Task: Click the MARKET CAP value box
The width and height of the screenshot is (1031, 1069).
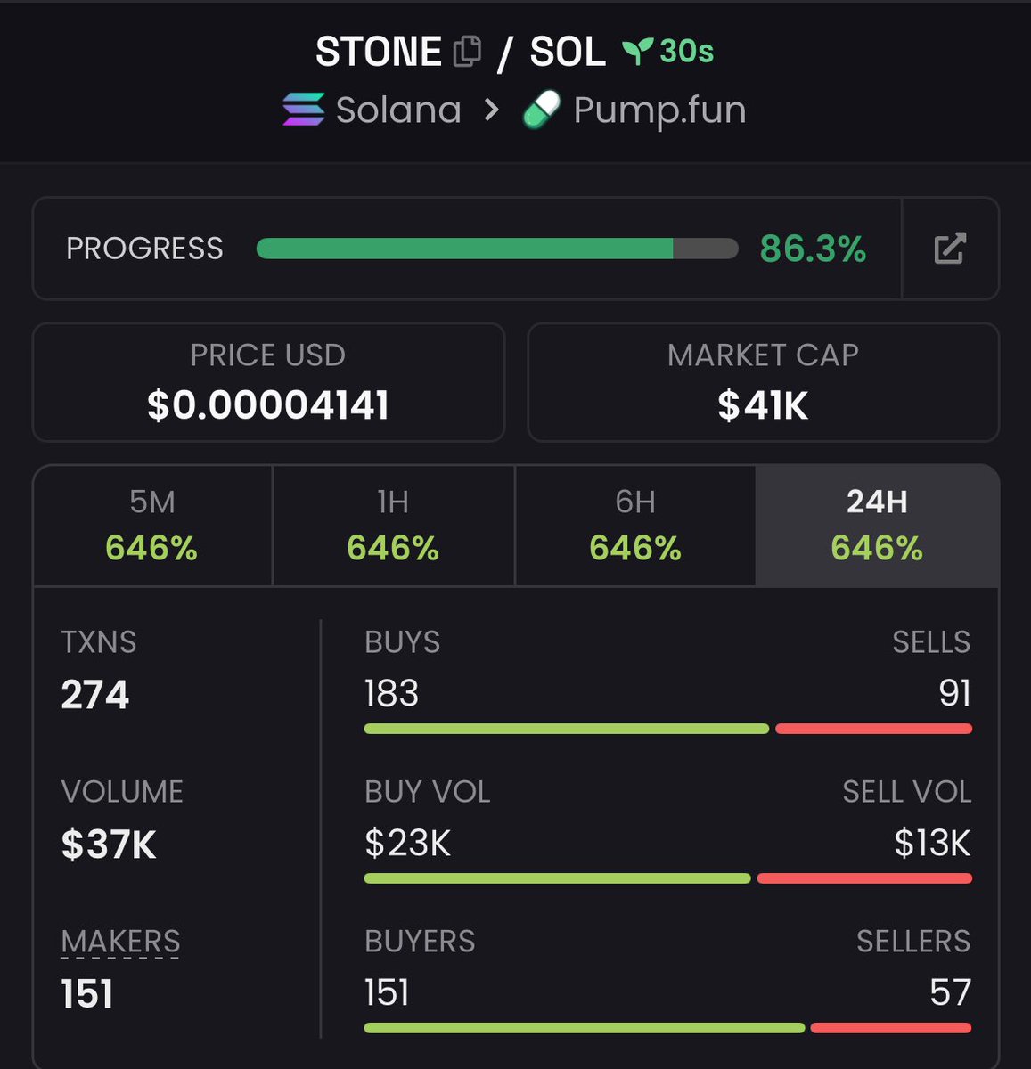Action: click(763, 382)
